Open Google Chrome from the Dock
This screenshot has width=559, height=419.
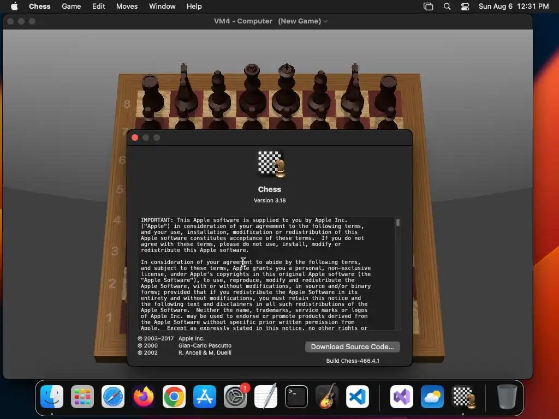point(174,396)
